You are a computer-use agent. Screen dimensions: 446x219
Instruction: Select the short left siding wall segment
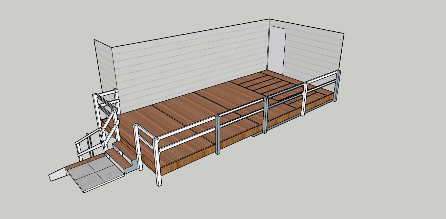tap(103, 68)
